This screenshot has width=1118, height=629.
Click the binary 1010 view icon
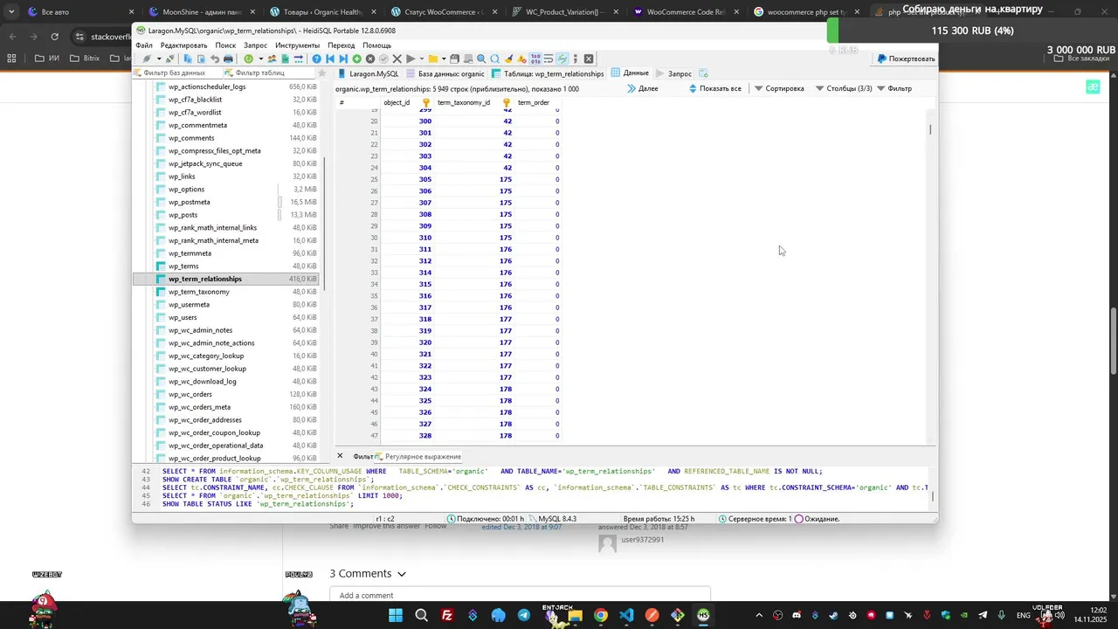[x=536, y=59]
